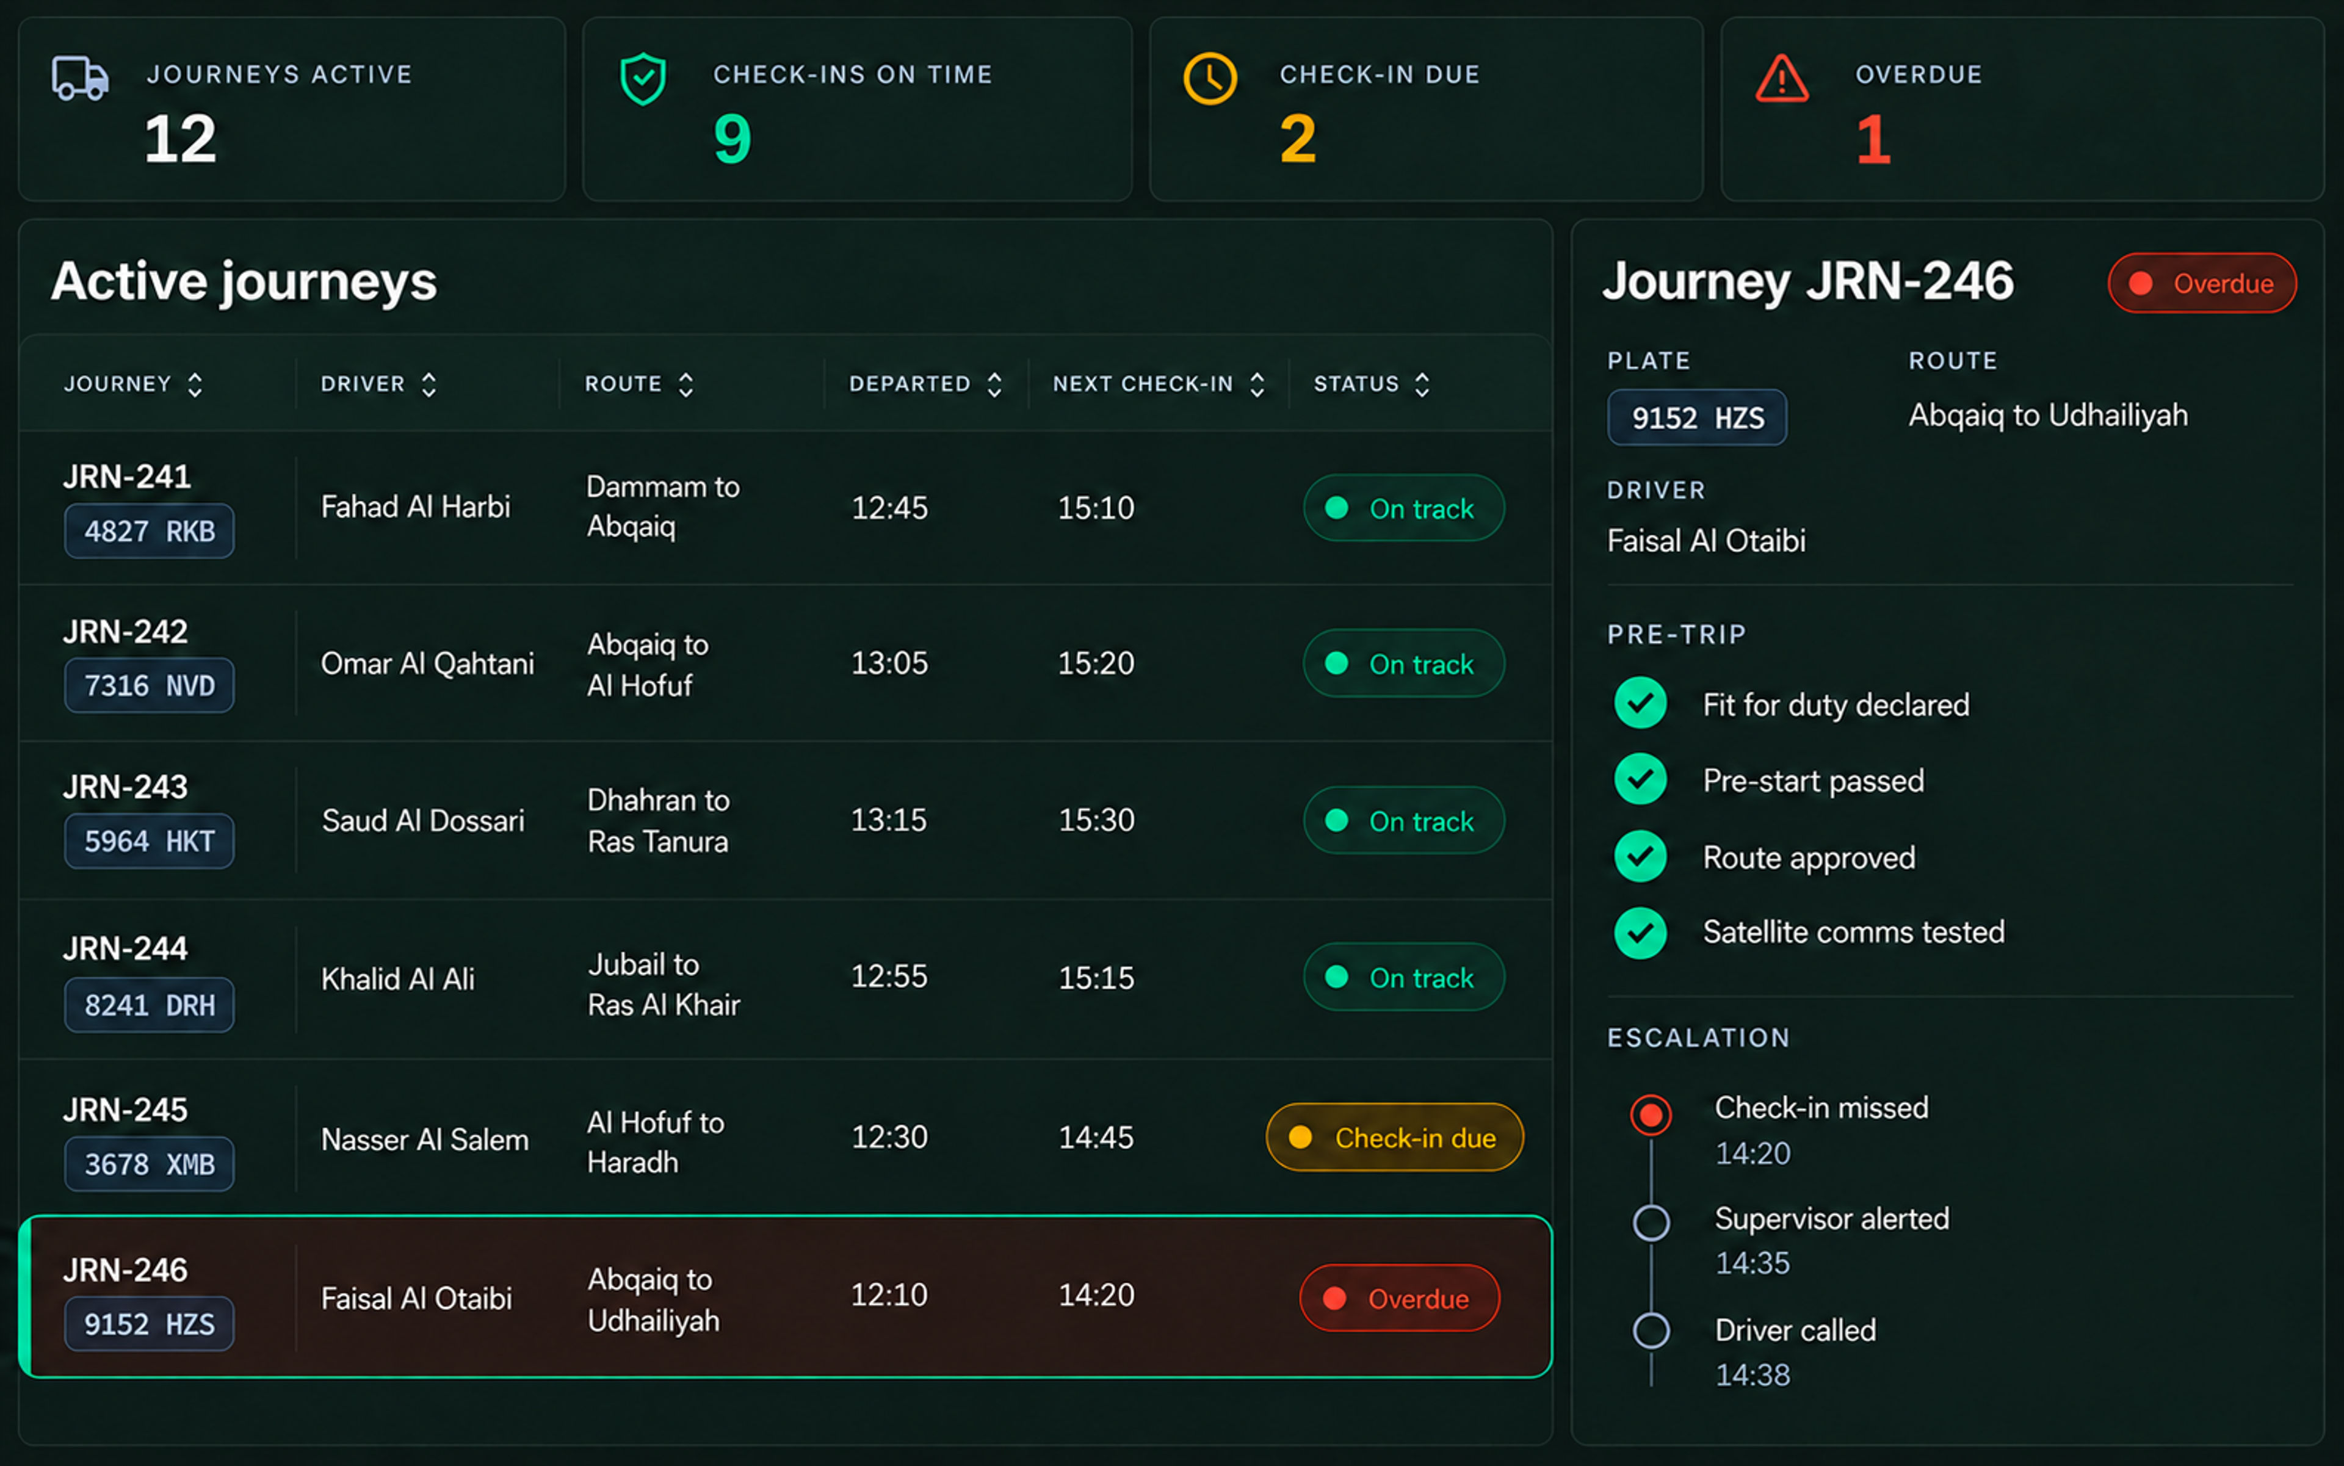Select the Check-in missed escalation marker
The height and width of the screenshot is (1466, 2344).
(x=1651, y=1114)
